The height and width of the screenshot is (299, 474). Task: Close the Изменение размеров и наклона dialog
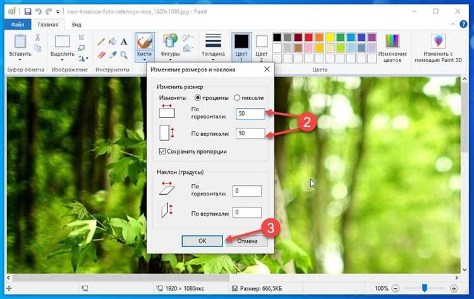tap(267, 70)
